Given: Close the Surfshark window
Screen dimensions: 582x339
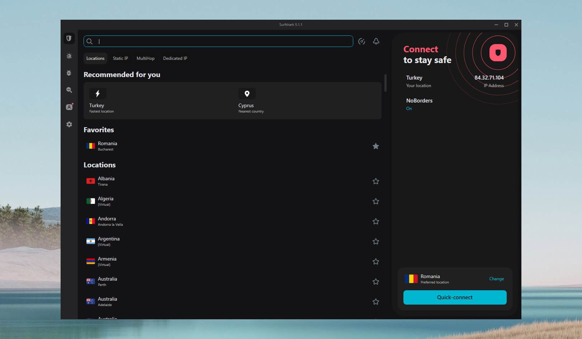Looking at the screenshot, I should click(516, 25).
